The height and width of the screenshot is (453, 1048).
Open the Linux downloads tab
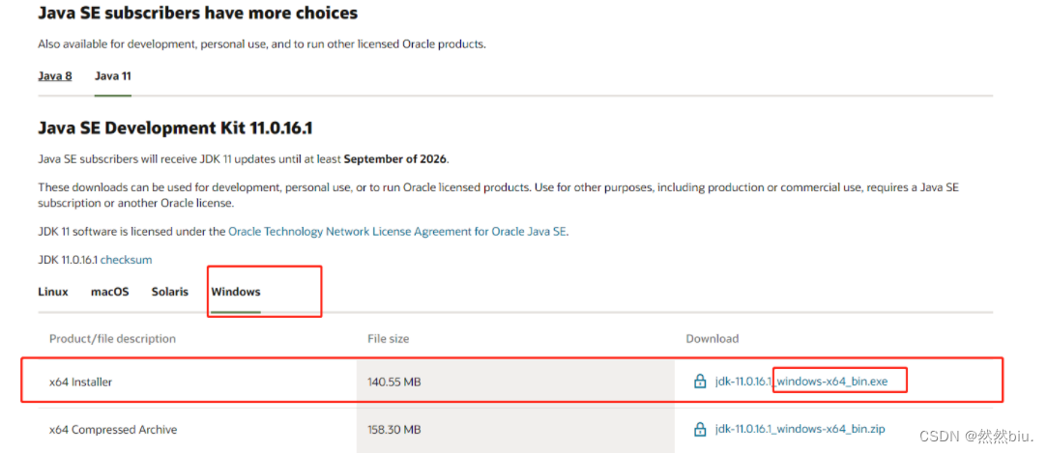[x=53, y=292]
